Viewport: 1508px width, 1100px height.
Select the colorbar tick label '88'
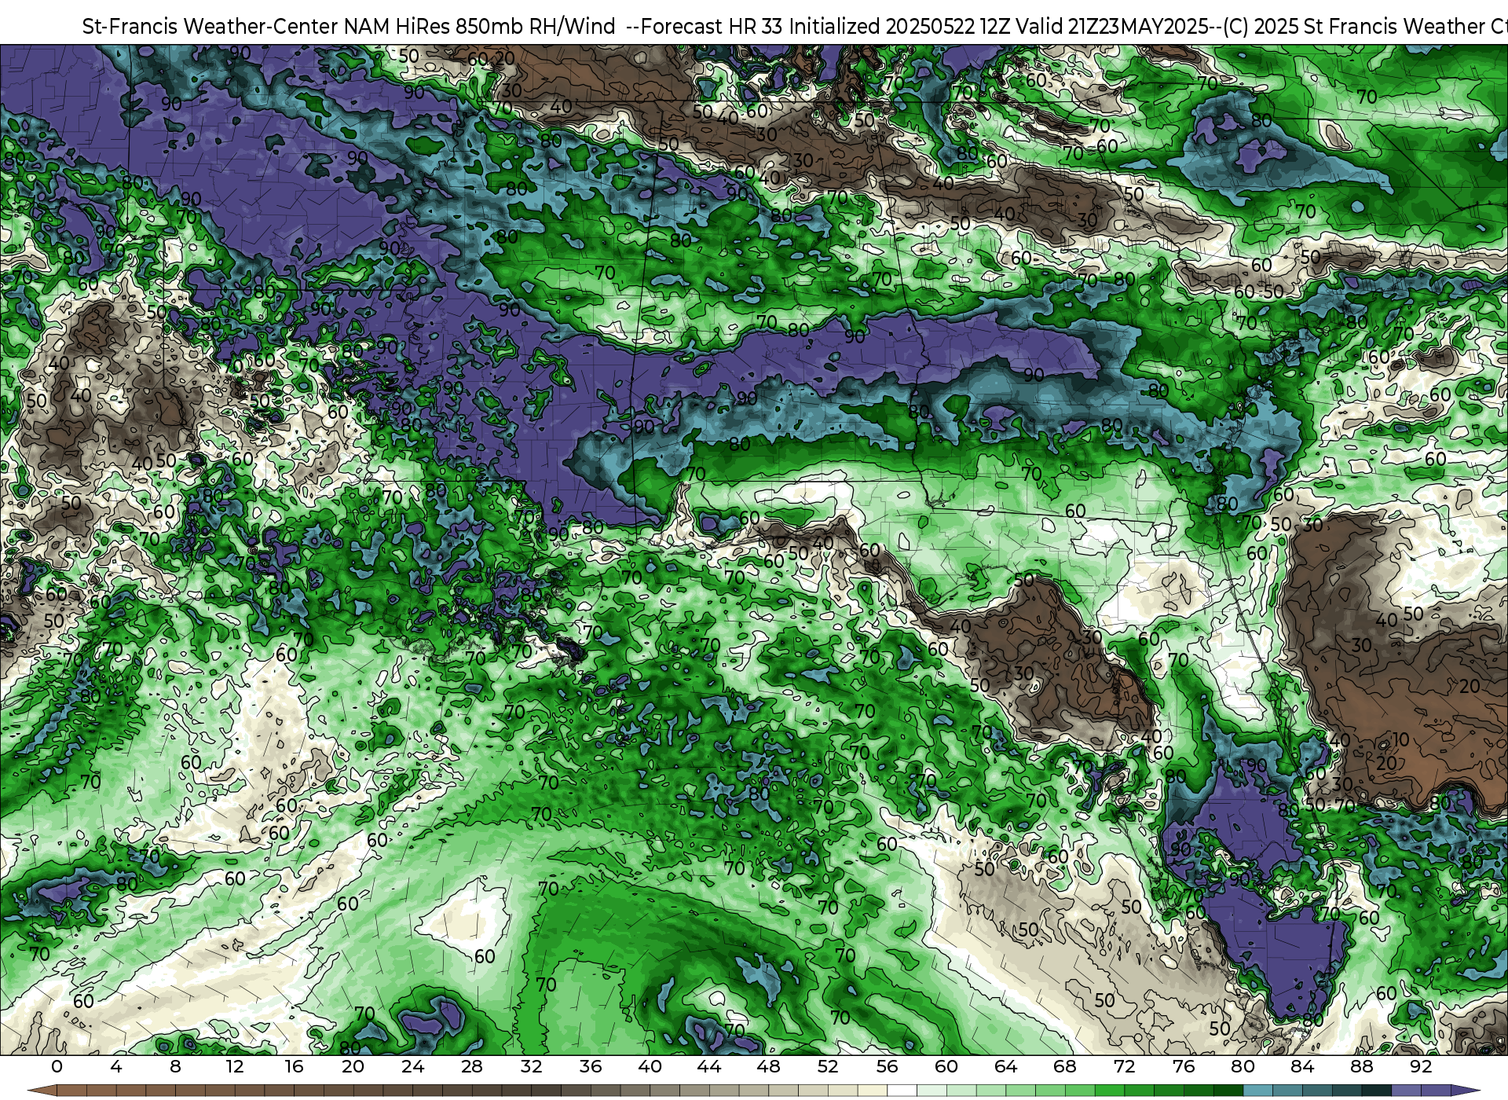coord(1362,1066)
